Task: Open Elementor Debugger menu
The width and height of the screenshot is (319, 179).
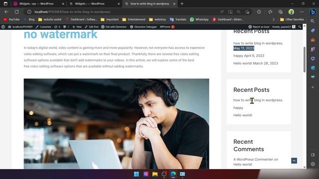Action: click(x=144, y=27)
